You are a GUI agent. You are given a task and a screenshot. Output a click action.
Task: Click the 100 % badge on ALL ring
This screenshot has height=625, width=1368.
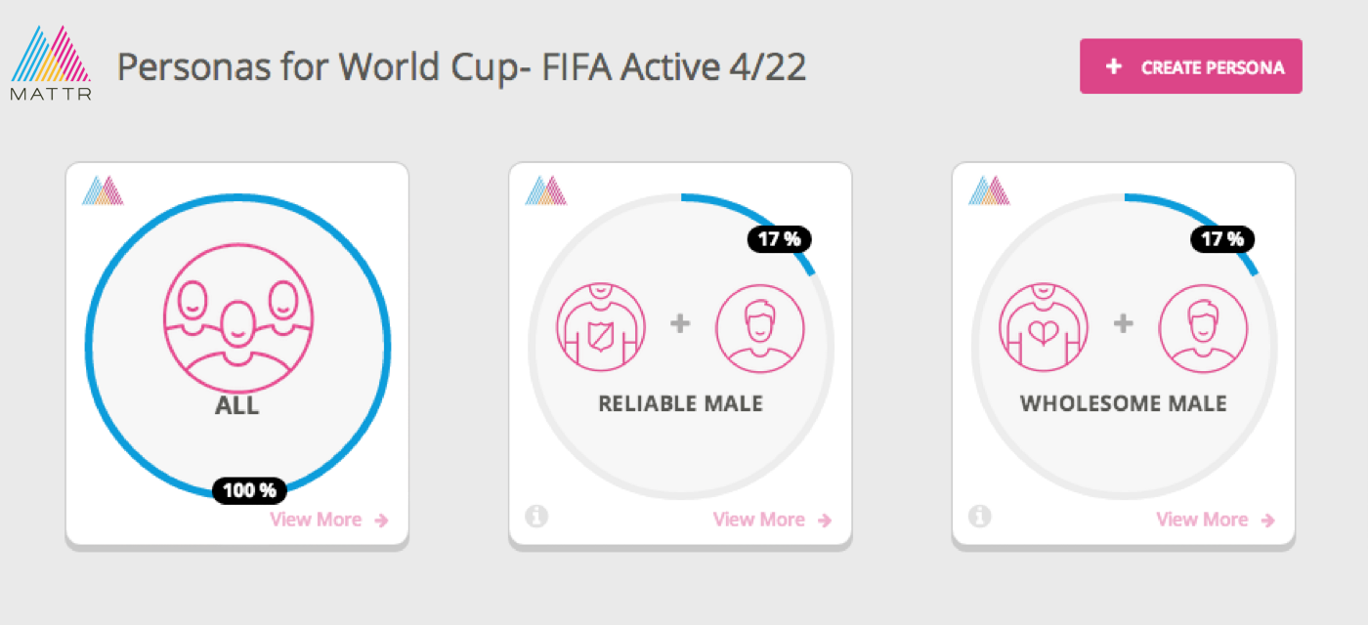click(250, 490)
